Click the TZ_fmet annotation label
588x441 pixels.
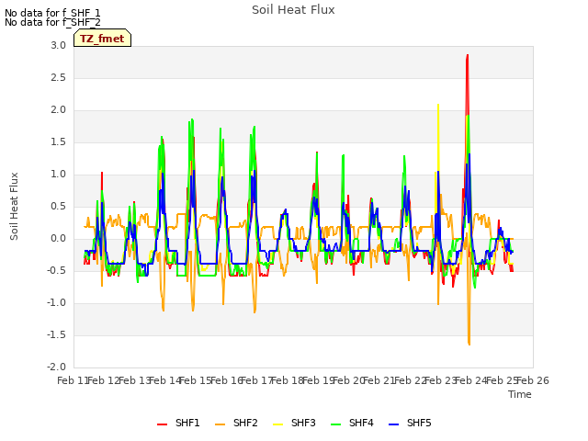tap(102, 38)
